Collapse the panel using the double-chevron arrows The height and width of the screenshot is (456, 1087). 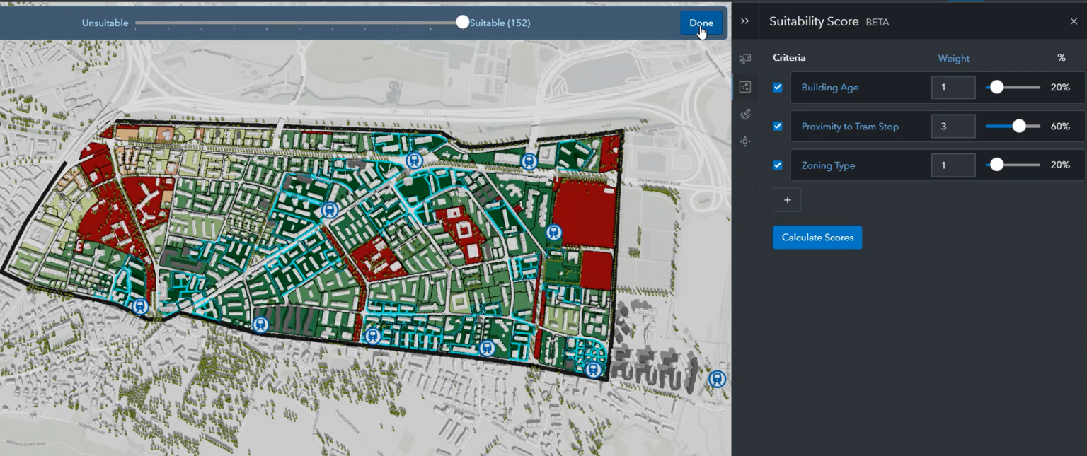(x=744, y=21)
